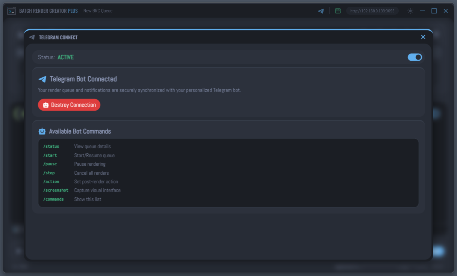
Task: Click the 'Telegram Bot Connected' heading
Action: tap(83, 79)
